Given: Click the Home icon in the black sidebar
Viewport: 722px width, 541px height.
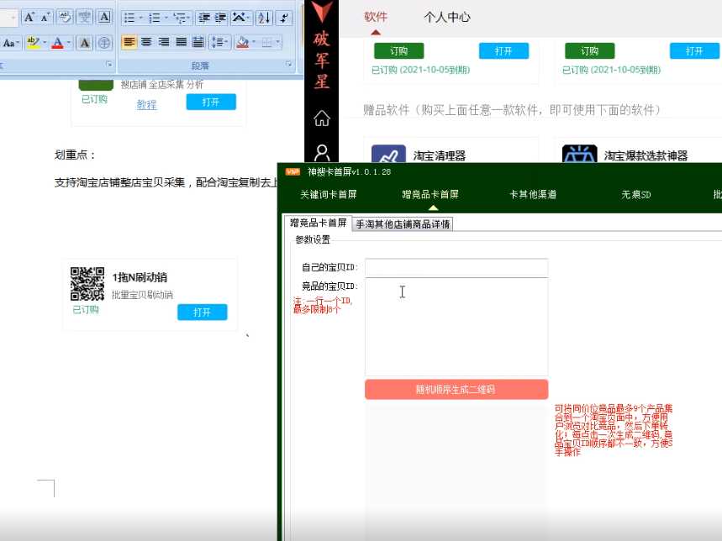Looking at the screenshot, I should coord(321,118).
